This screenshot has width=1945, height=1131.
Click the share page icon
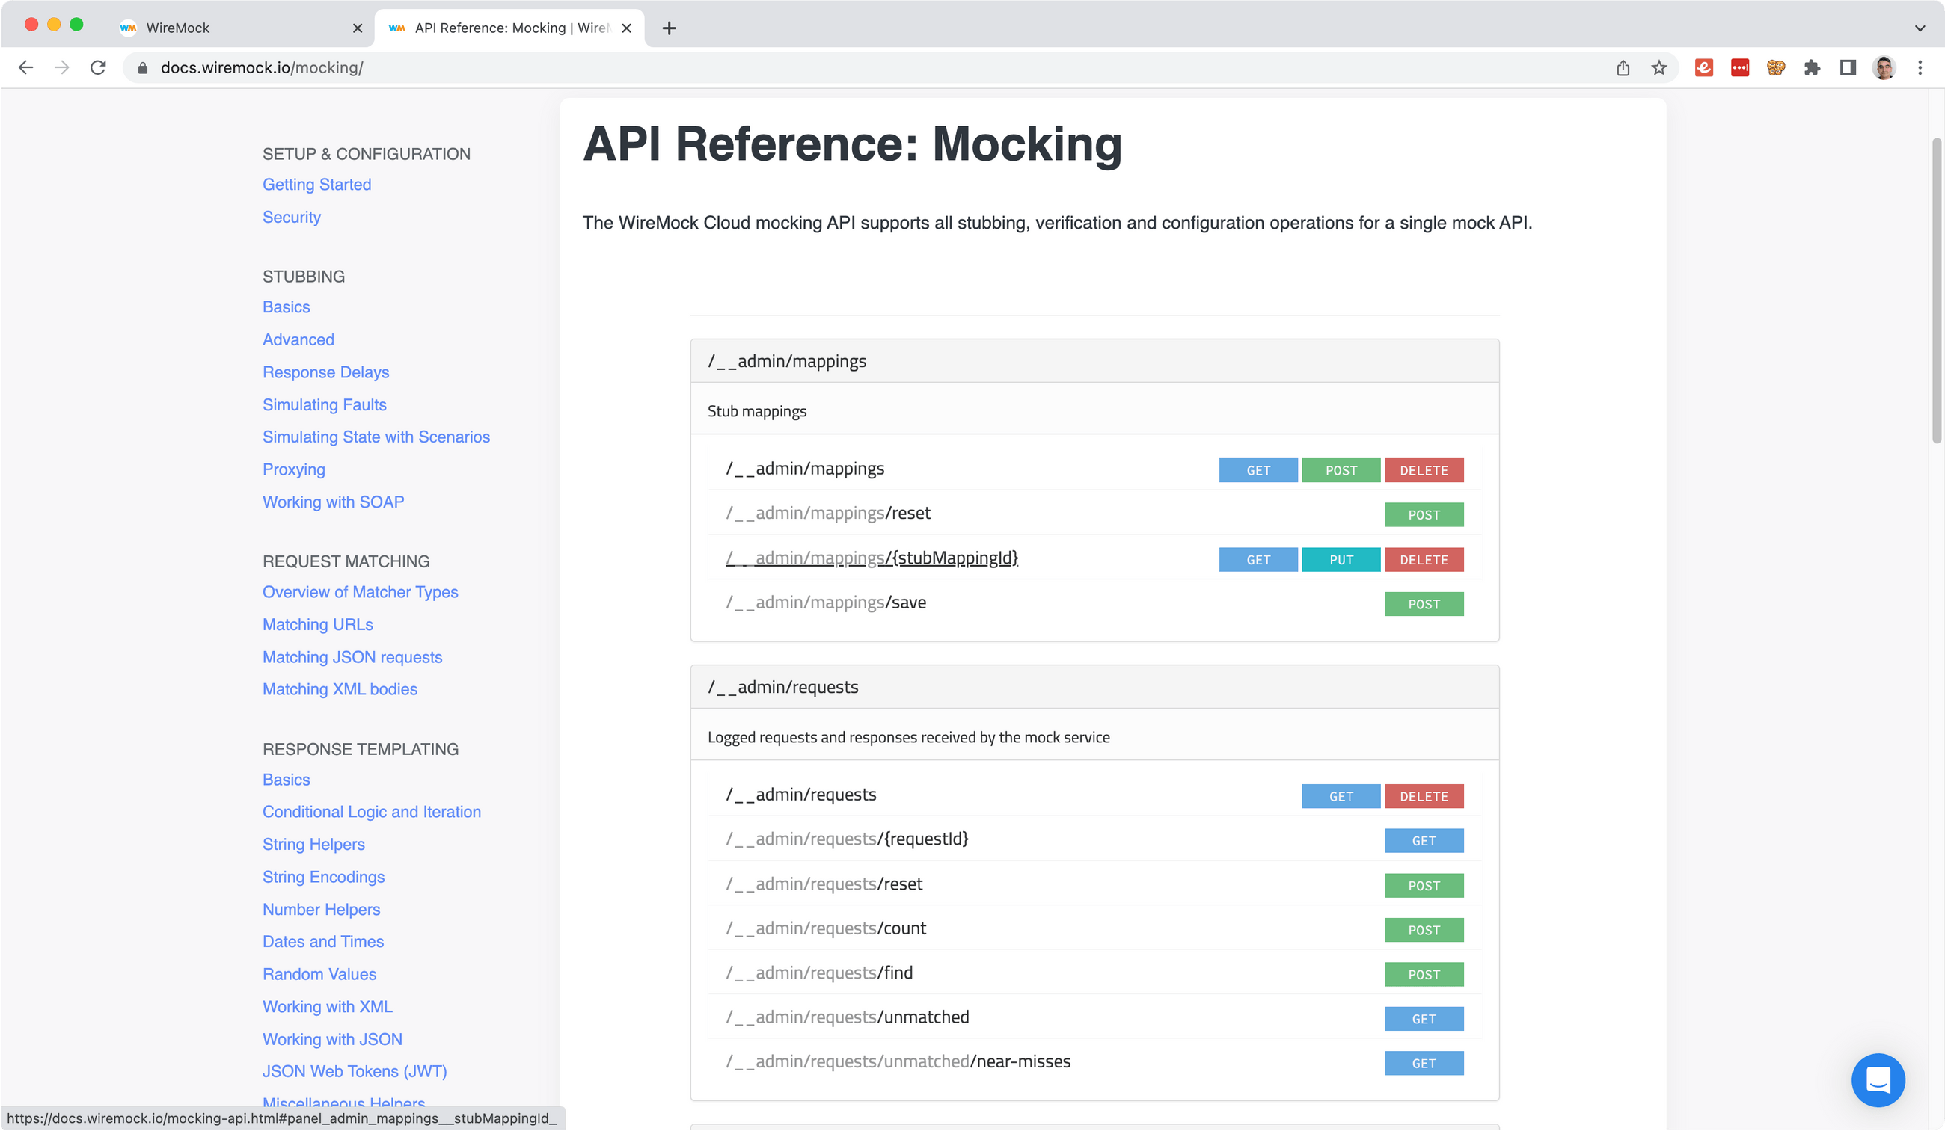1623,68
